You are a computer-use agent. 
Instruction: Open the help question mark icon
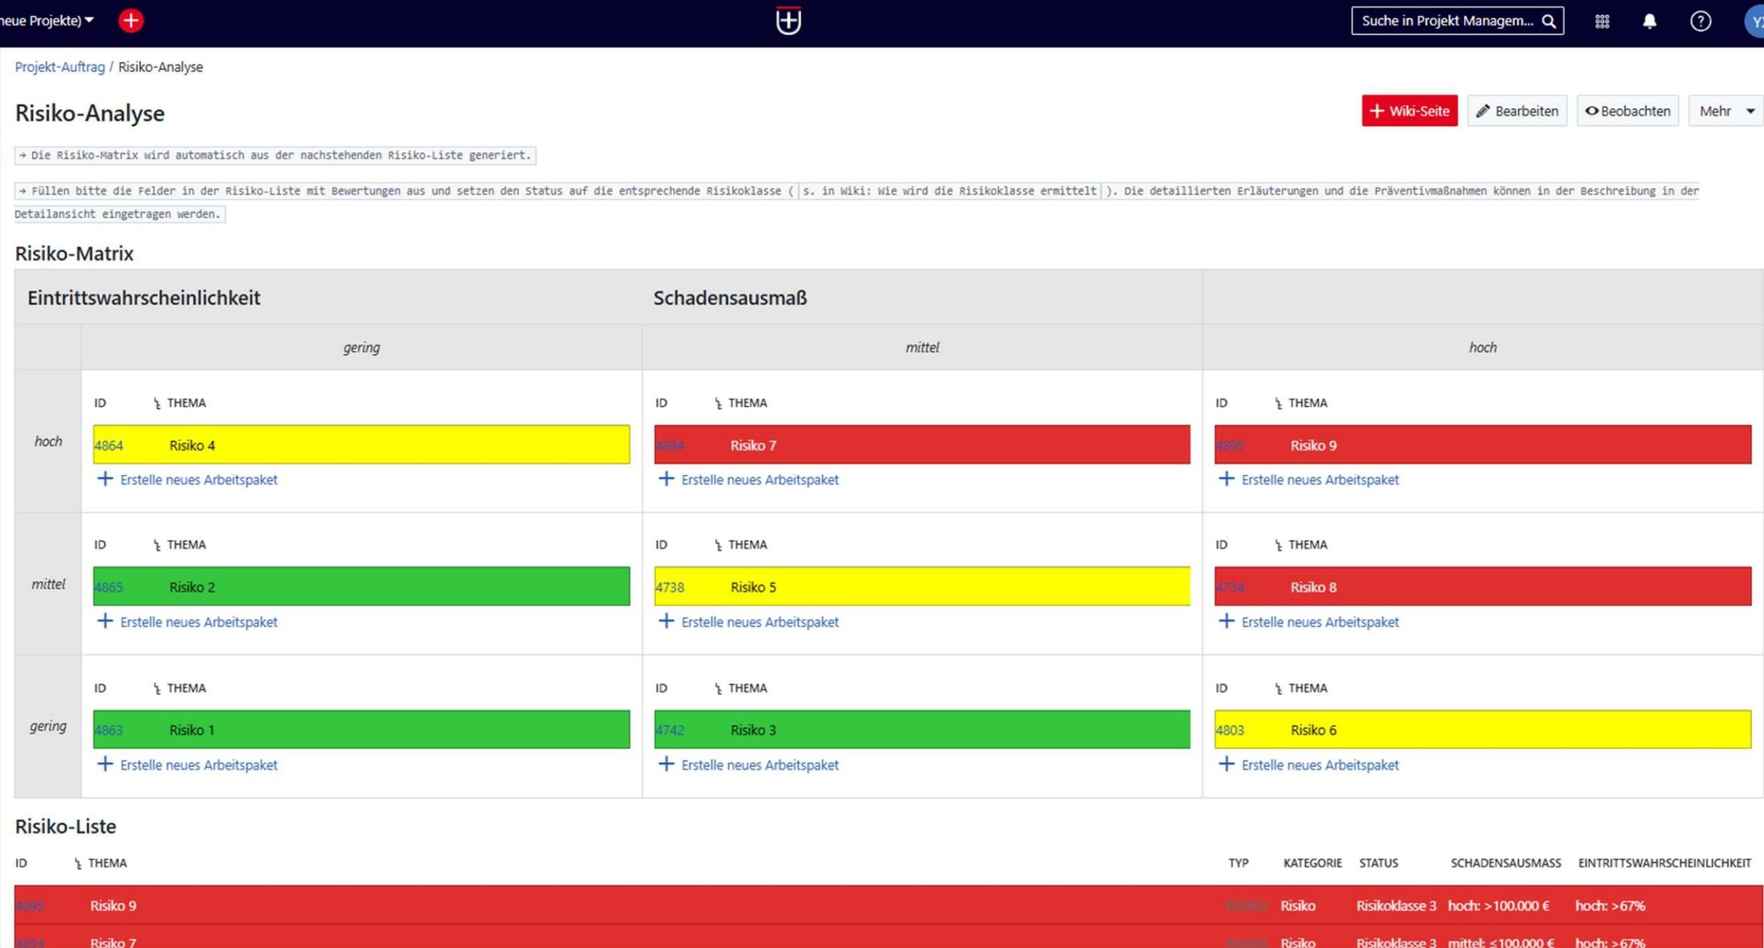coord(1700,21)
